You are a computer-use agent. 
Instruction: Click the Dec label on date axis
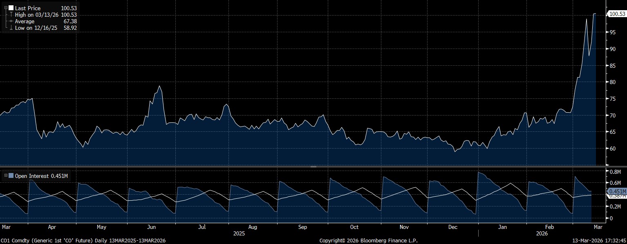click(453, 227)
